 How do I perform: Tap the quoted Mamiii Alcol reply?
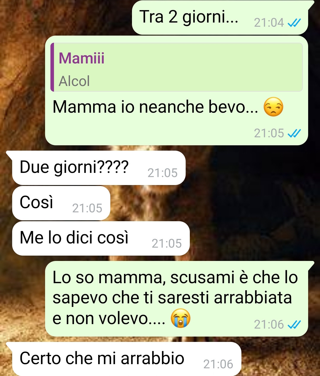(x=177, y=67)
